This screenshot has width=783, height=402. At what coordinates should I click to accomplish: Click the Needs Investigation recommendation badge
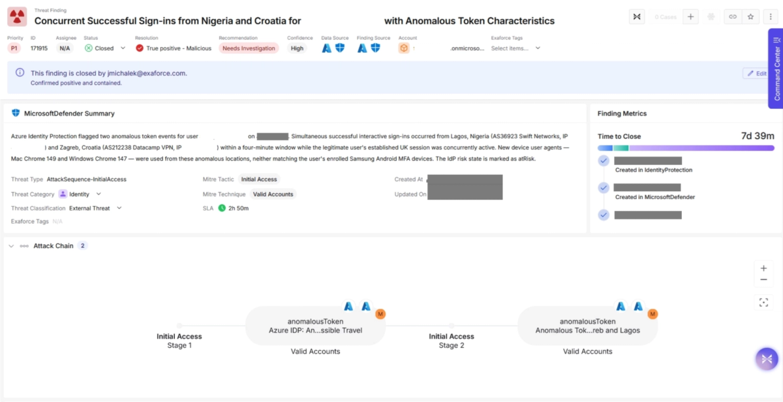click(x=249, y=48)
